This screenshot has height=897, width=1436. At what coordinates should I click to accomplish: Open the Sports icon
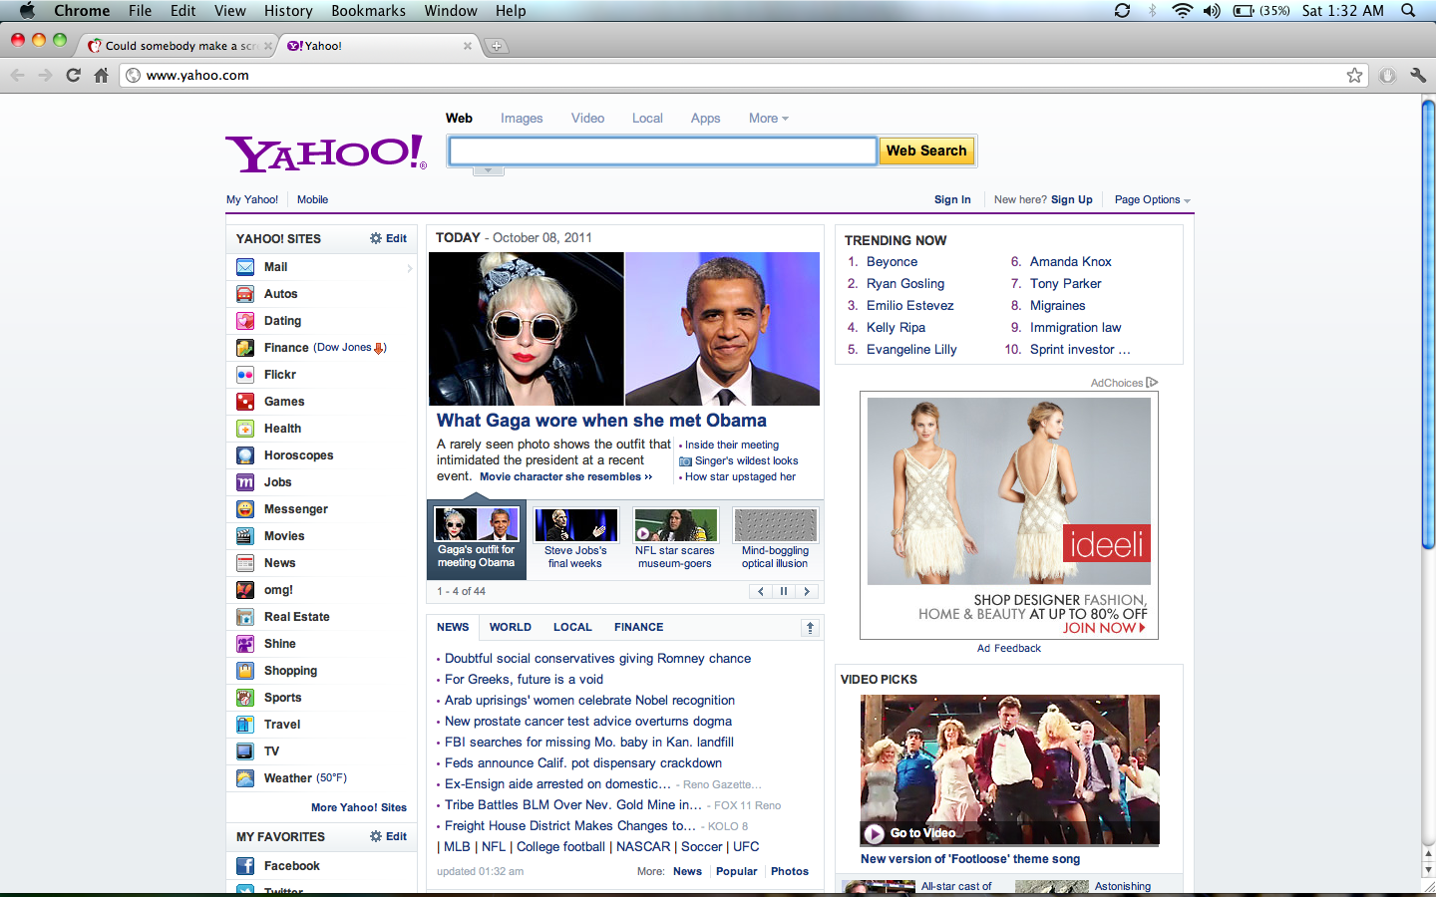coord(245,698)
